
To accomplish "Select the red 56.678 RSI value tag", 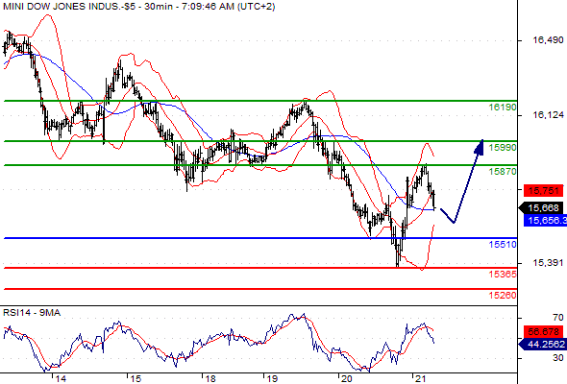I will point(544,331).
